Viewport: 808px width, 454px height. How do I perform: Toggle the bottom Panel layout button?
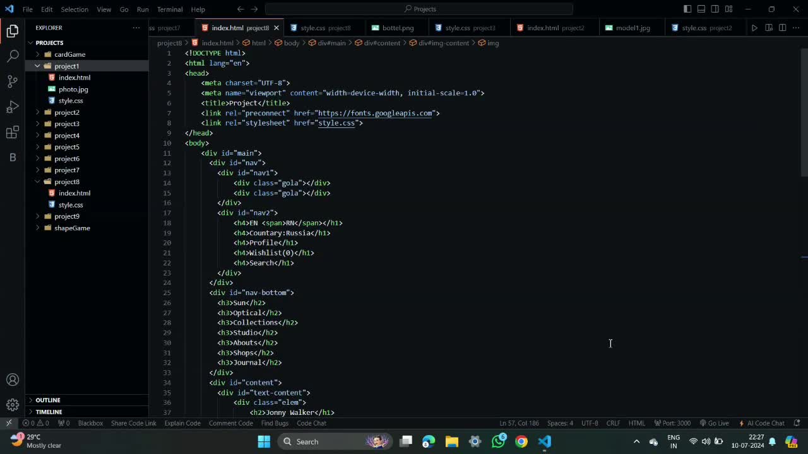701,9
